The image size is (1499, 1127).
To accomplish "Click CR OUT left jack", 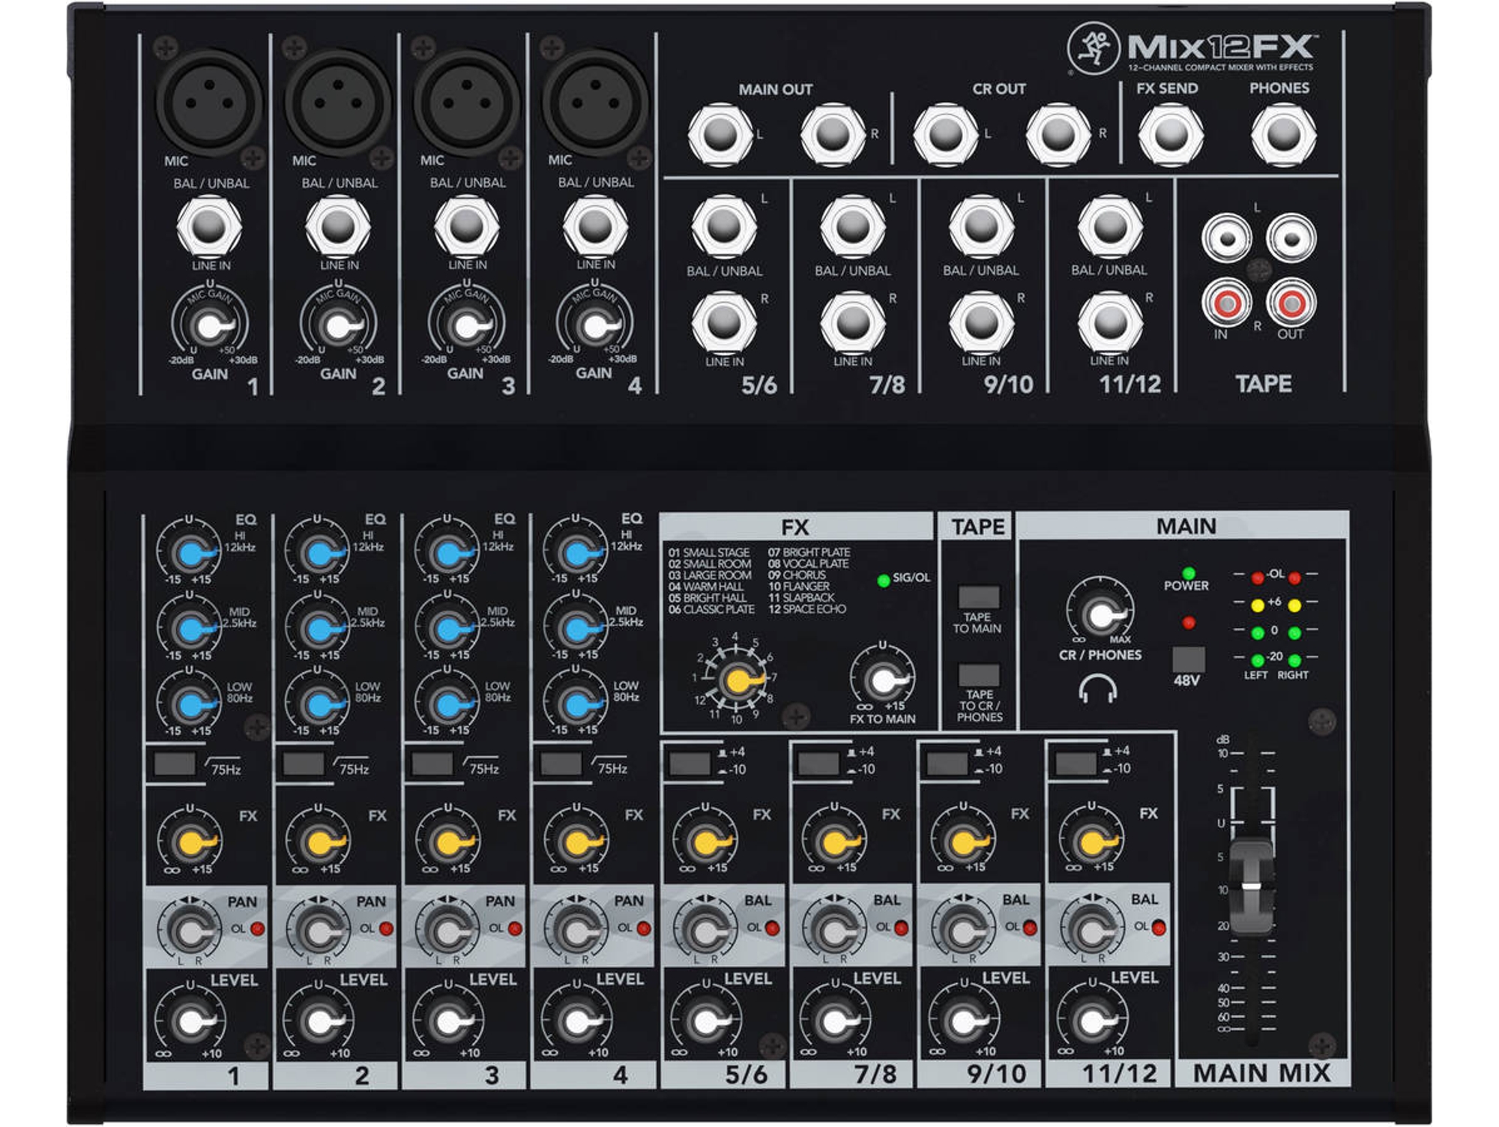I will point(945,134).
